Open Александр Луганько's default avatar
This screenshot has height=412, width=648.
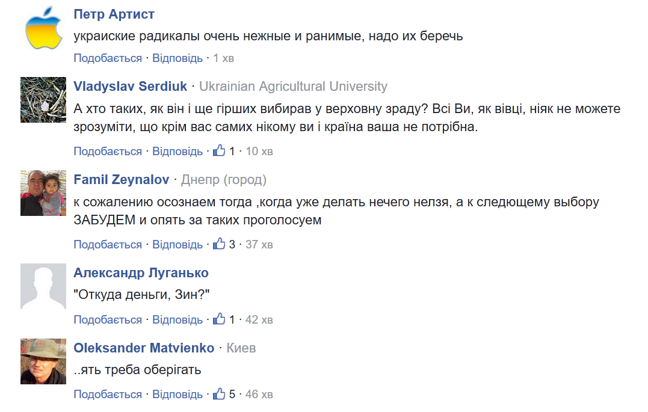pos(43,286)
